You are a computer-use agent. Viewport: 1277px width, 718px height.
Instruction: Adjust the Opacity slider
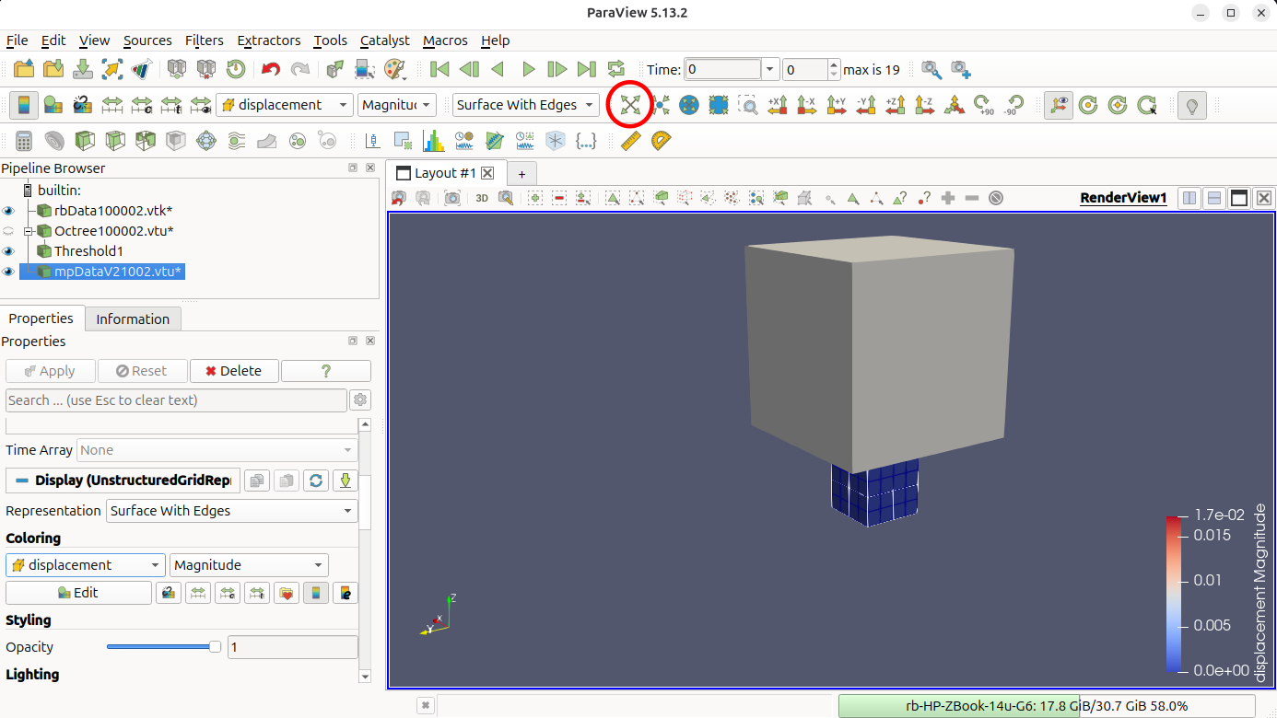coord(164,647)
